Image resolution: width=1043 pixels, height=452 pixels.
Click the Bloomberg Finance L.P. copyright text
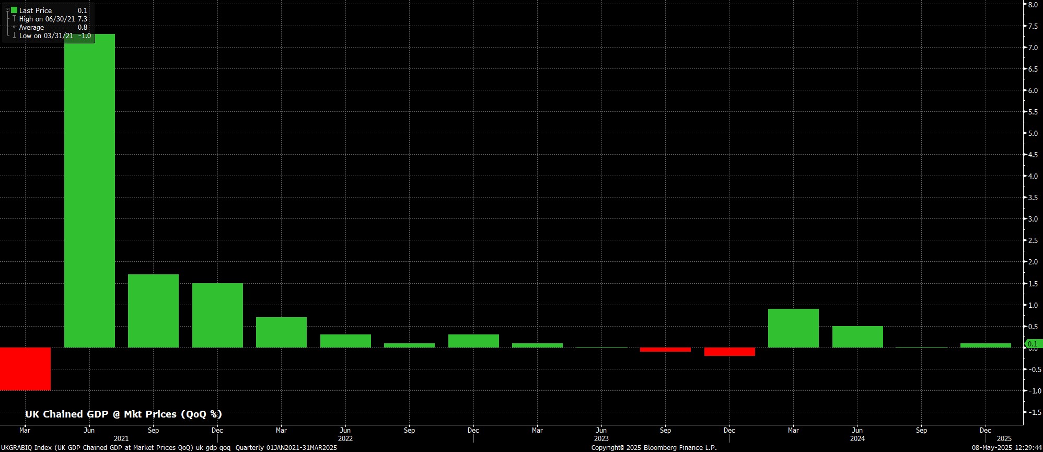654,448
